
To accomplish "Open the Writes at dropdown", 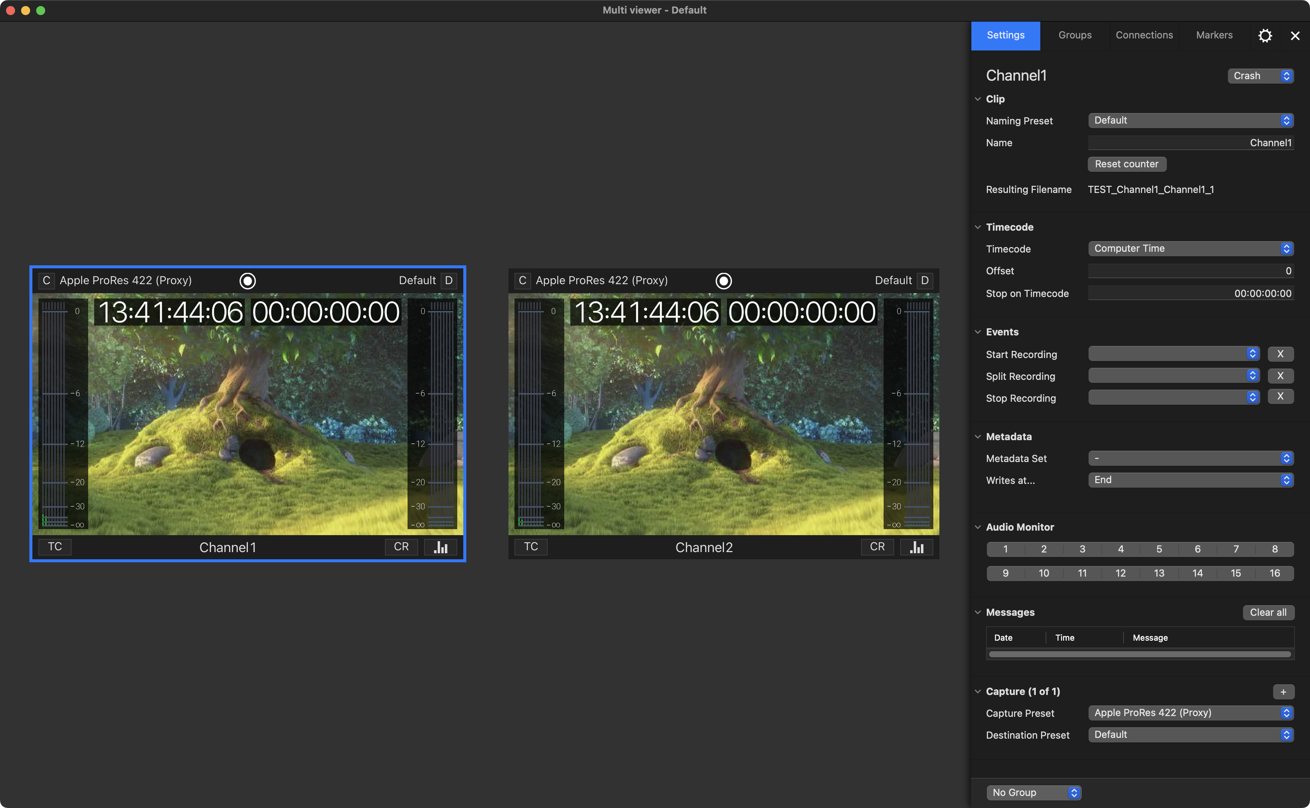I will pyautogui.click(x=1191, y=480).
